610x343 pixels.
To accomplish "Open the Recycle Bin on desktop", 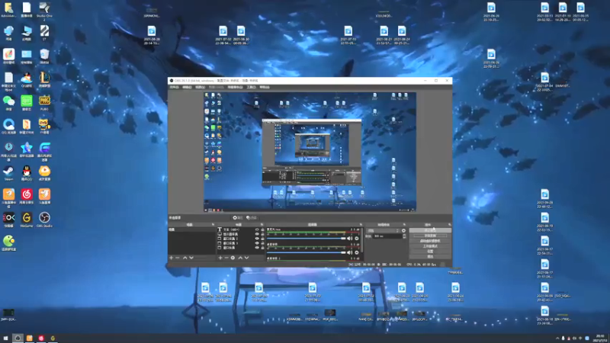I will coord(44,56).
